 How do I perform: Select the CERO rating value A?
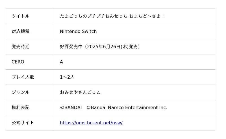61,62
